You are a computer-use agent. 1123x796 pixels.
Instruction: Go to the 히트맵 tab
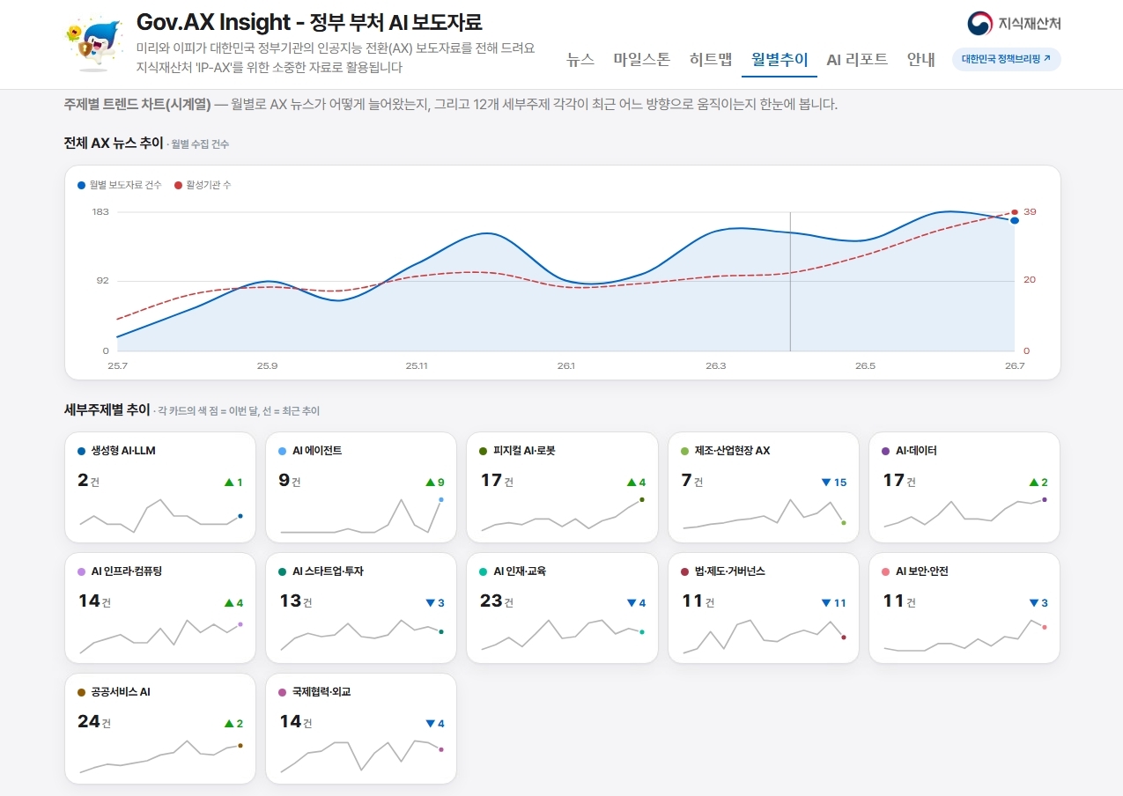click(711, 59)
